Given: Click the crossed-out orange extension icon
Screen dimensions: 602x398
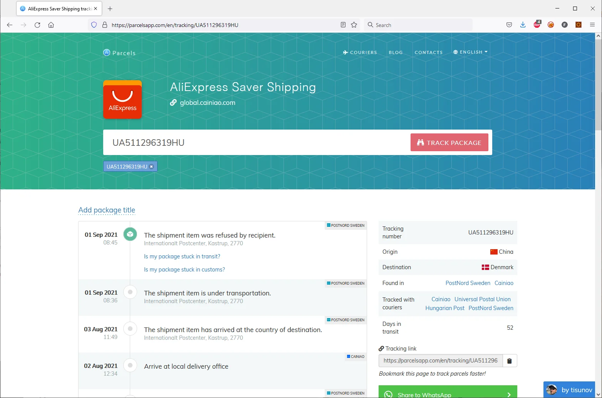Looking at the screenshot, I should click(551, 25).
